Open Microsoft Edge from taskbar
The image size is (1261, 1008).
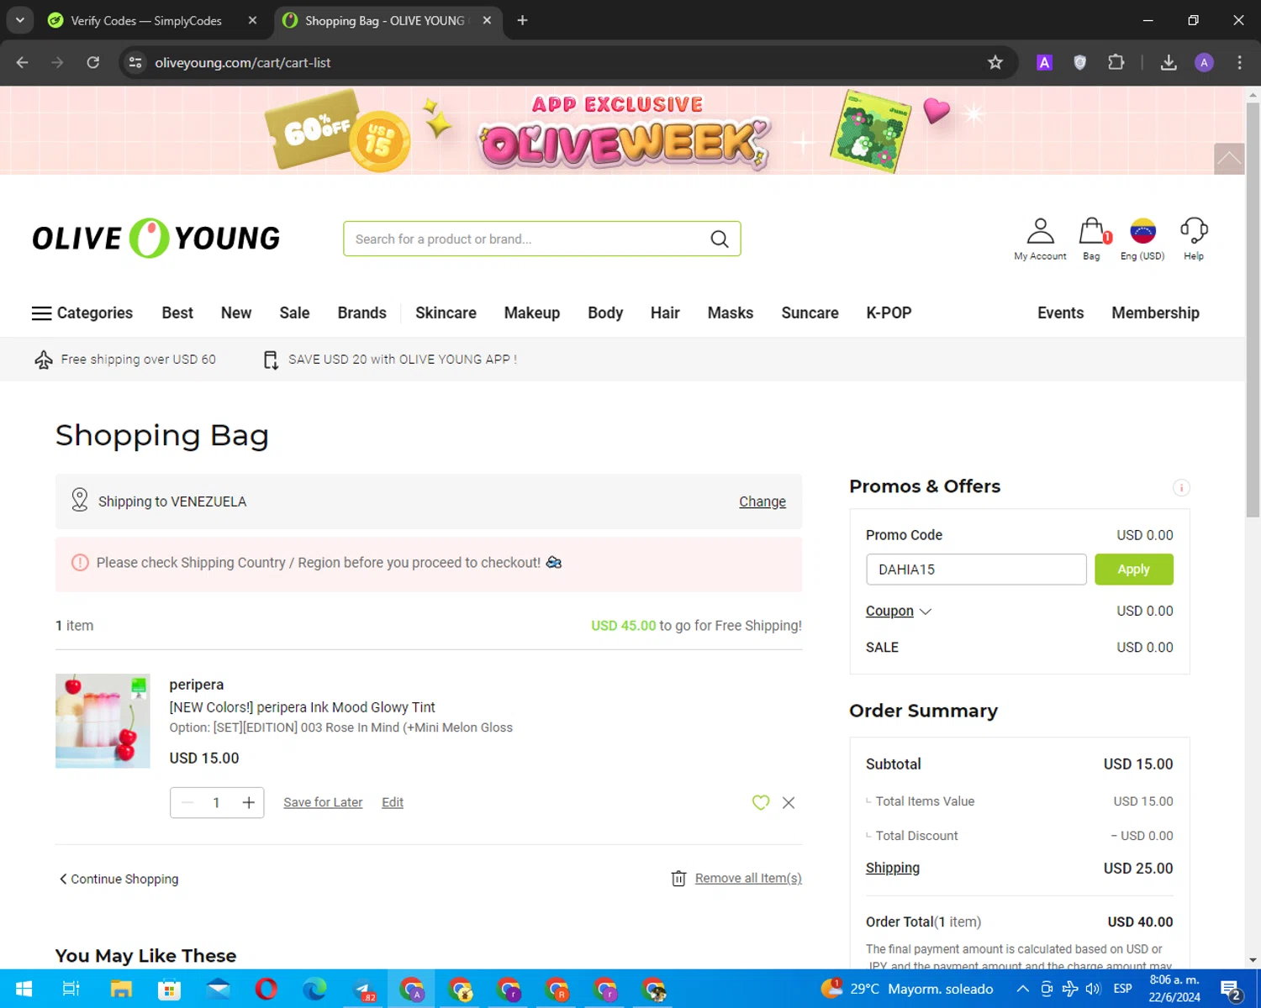click(x=315, y=989)
